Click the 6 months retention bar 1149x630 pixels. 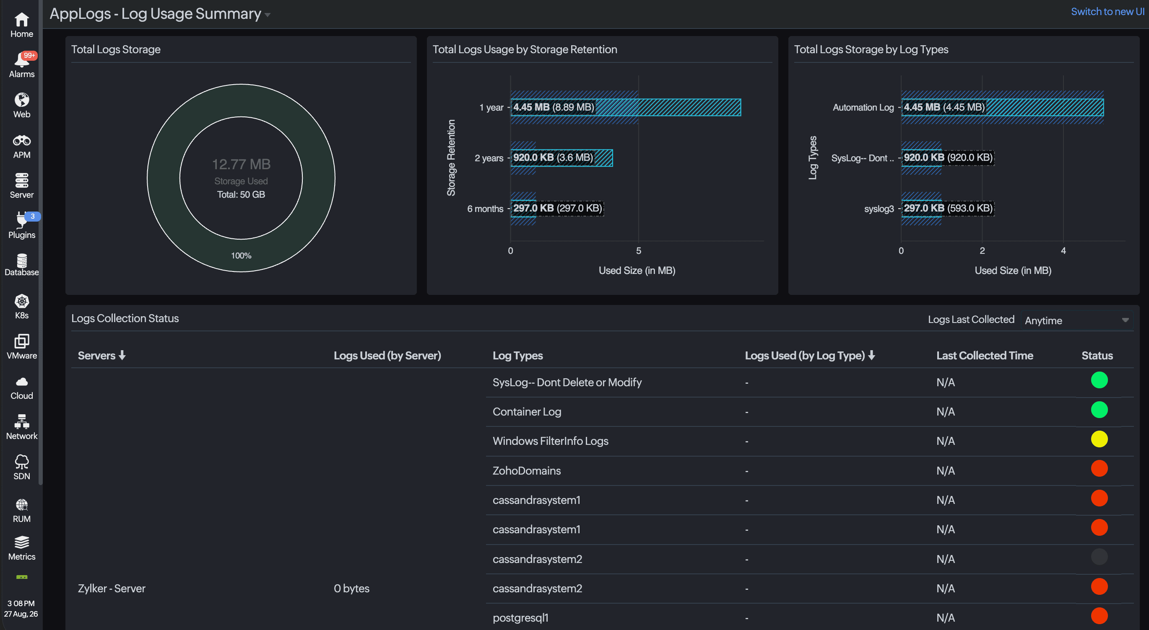(x=523, y=208)
